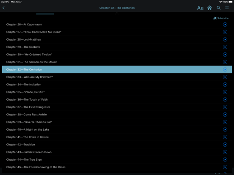The height and width of the screenshot is (175, 234).
Task: Open Chapter 26—At Capernaum
Action: [24, 25]
